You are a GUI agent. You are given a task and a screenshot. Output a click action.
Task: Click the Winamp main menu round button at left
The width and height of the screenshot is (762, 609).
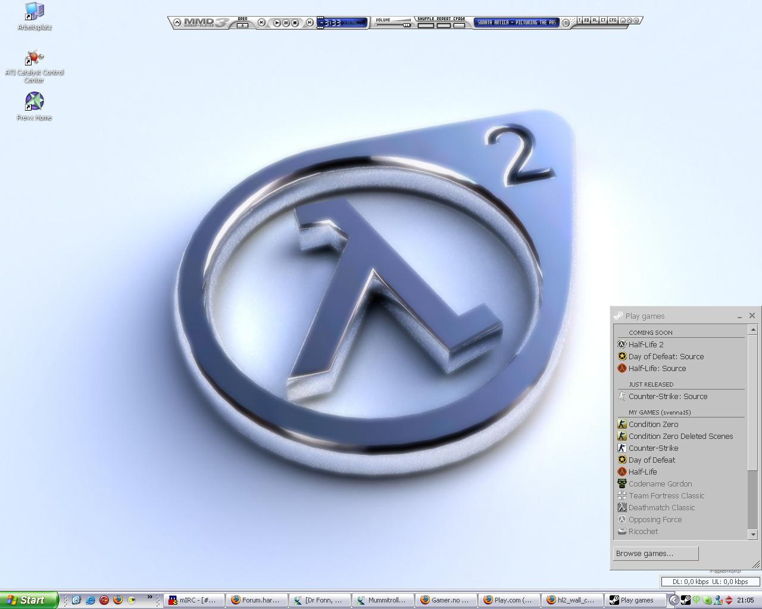tap(177, 23)
